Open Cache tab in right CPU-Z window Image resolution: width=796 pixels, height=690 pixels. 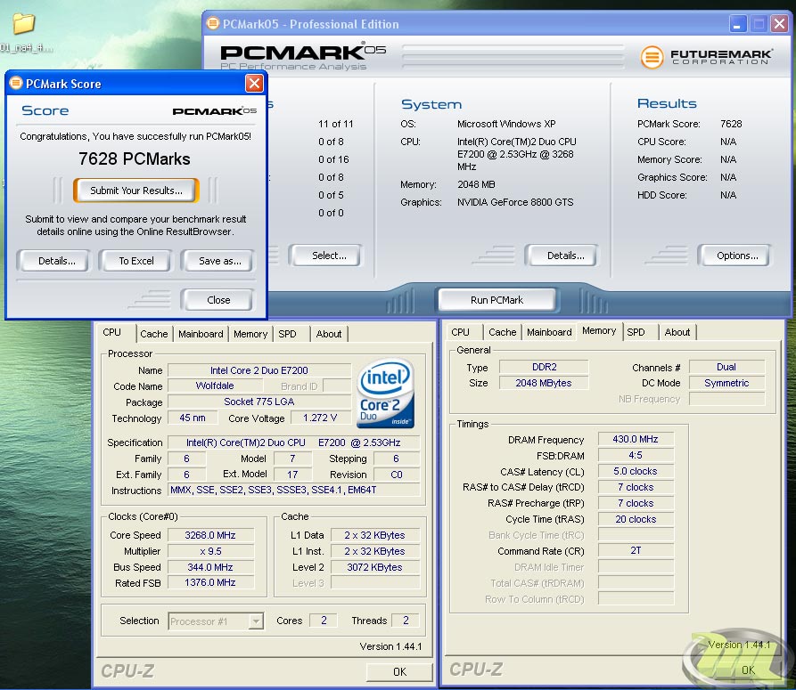[x=503, y=332]
